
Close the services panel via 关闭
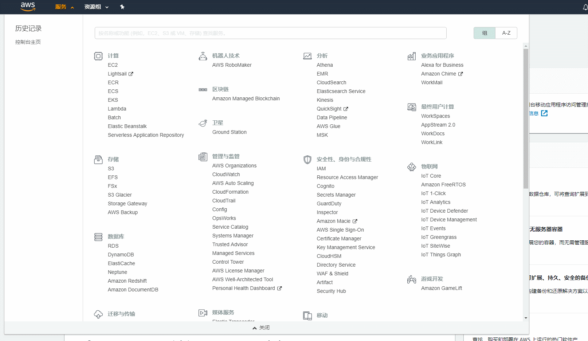click(261, 328)
